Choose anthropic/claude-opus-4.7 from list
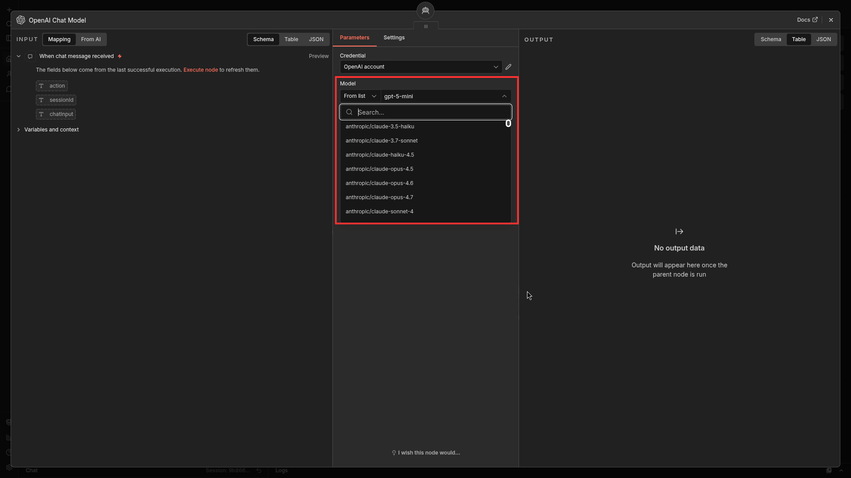The height and width of the screenshot is (478, 851). 425,197
